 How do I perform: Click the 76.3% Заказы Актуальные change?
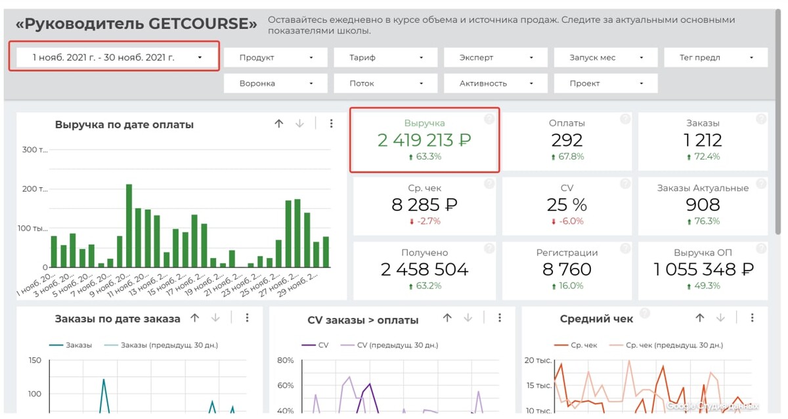(x=703, y=221)
